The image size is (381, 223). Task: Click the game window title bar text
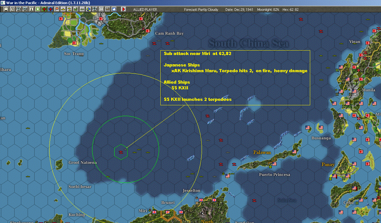tap(48, 3)
